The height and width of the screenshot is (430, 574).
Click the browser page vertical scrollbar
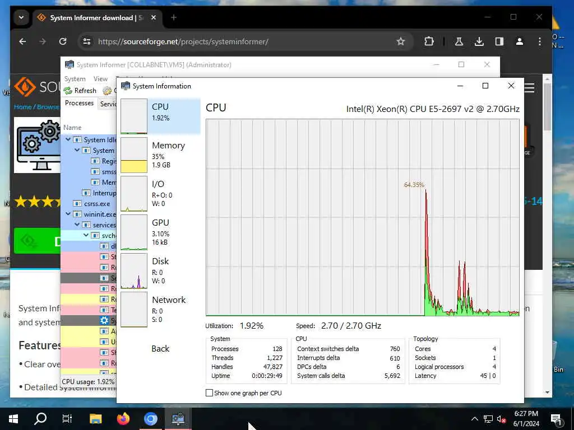547,107
